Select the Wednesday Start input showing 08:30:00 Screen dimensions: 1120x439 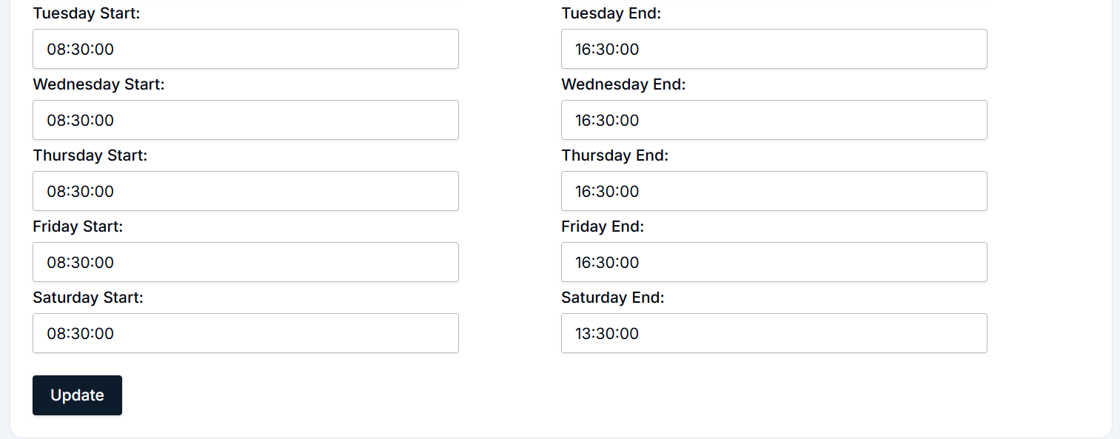tap(245, 120)
